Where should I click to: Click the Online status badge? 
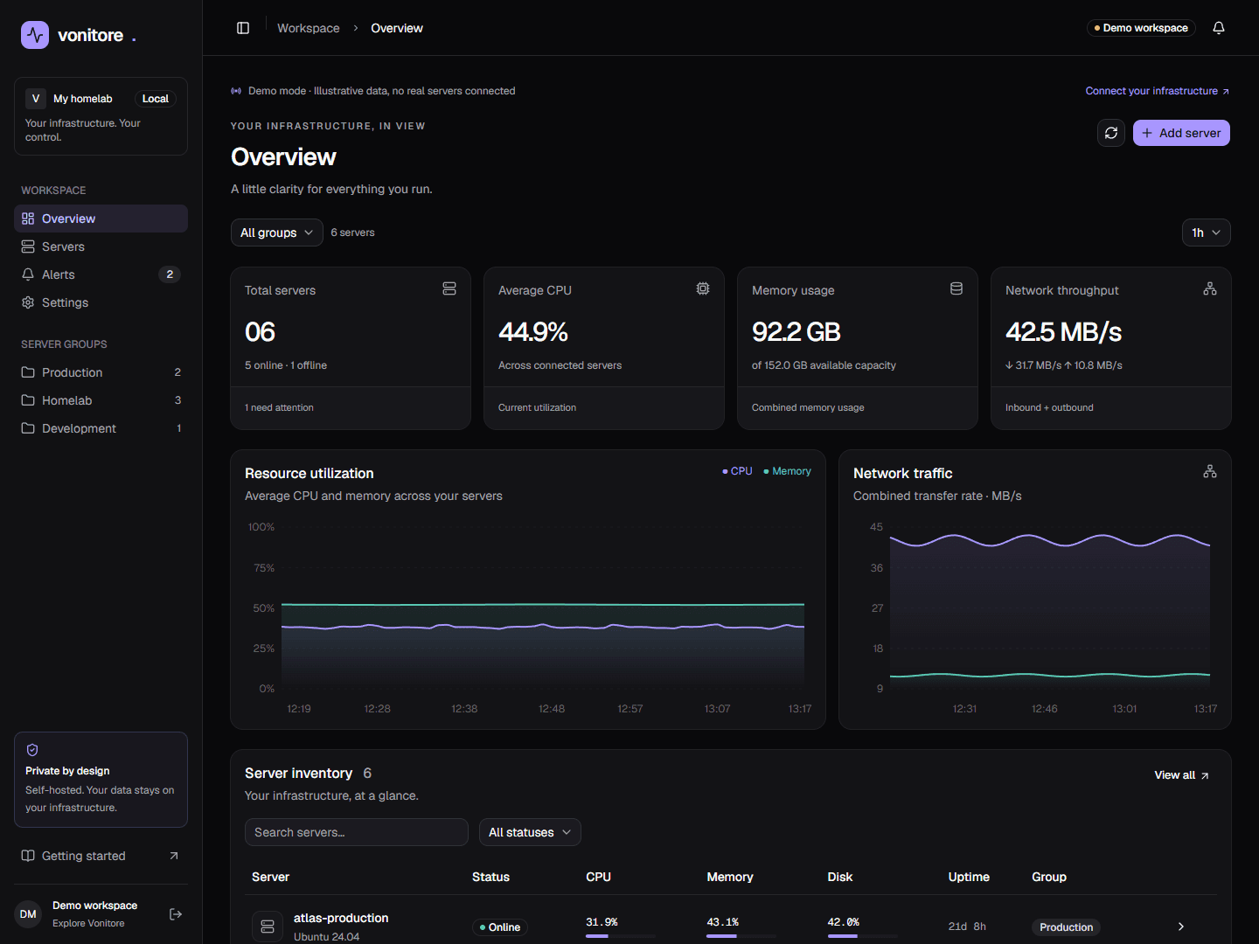point(500,927)
